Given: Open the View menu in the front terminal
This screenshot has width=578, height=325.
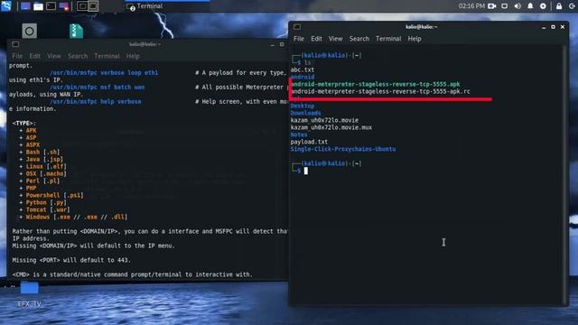Looking at the screenshot, I should coord(335,39).
